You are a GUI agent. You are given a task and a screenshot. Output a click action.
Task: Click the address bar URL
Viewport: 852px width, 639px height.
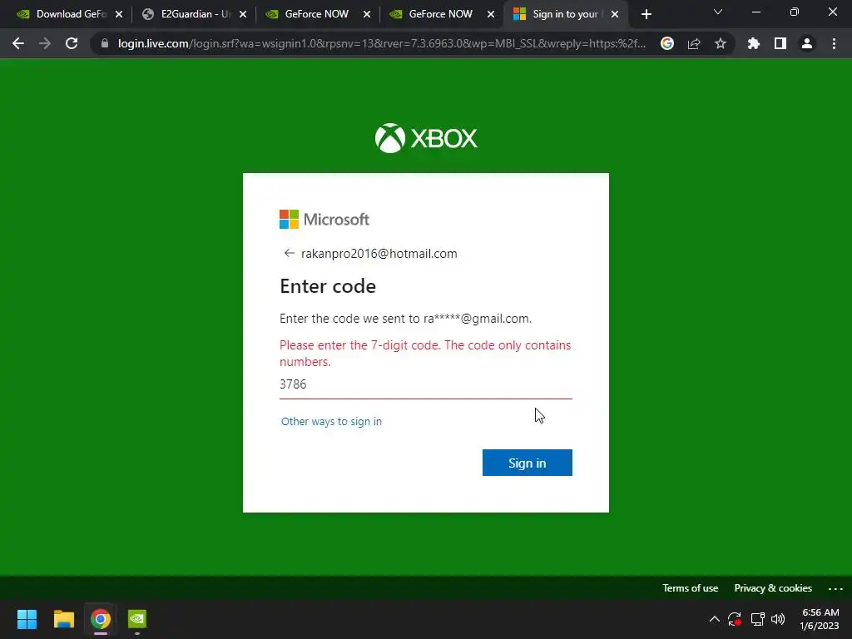point(381,43)
